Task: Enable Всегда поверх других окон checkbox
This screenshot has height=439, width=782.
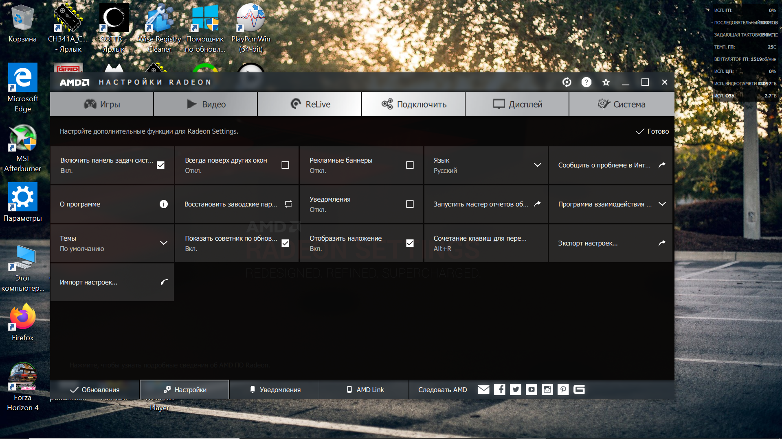Action: (x=285, y=165)
